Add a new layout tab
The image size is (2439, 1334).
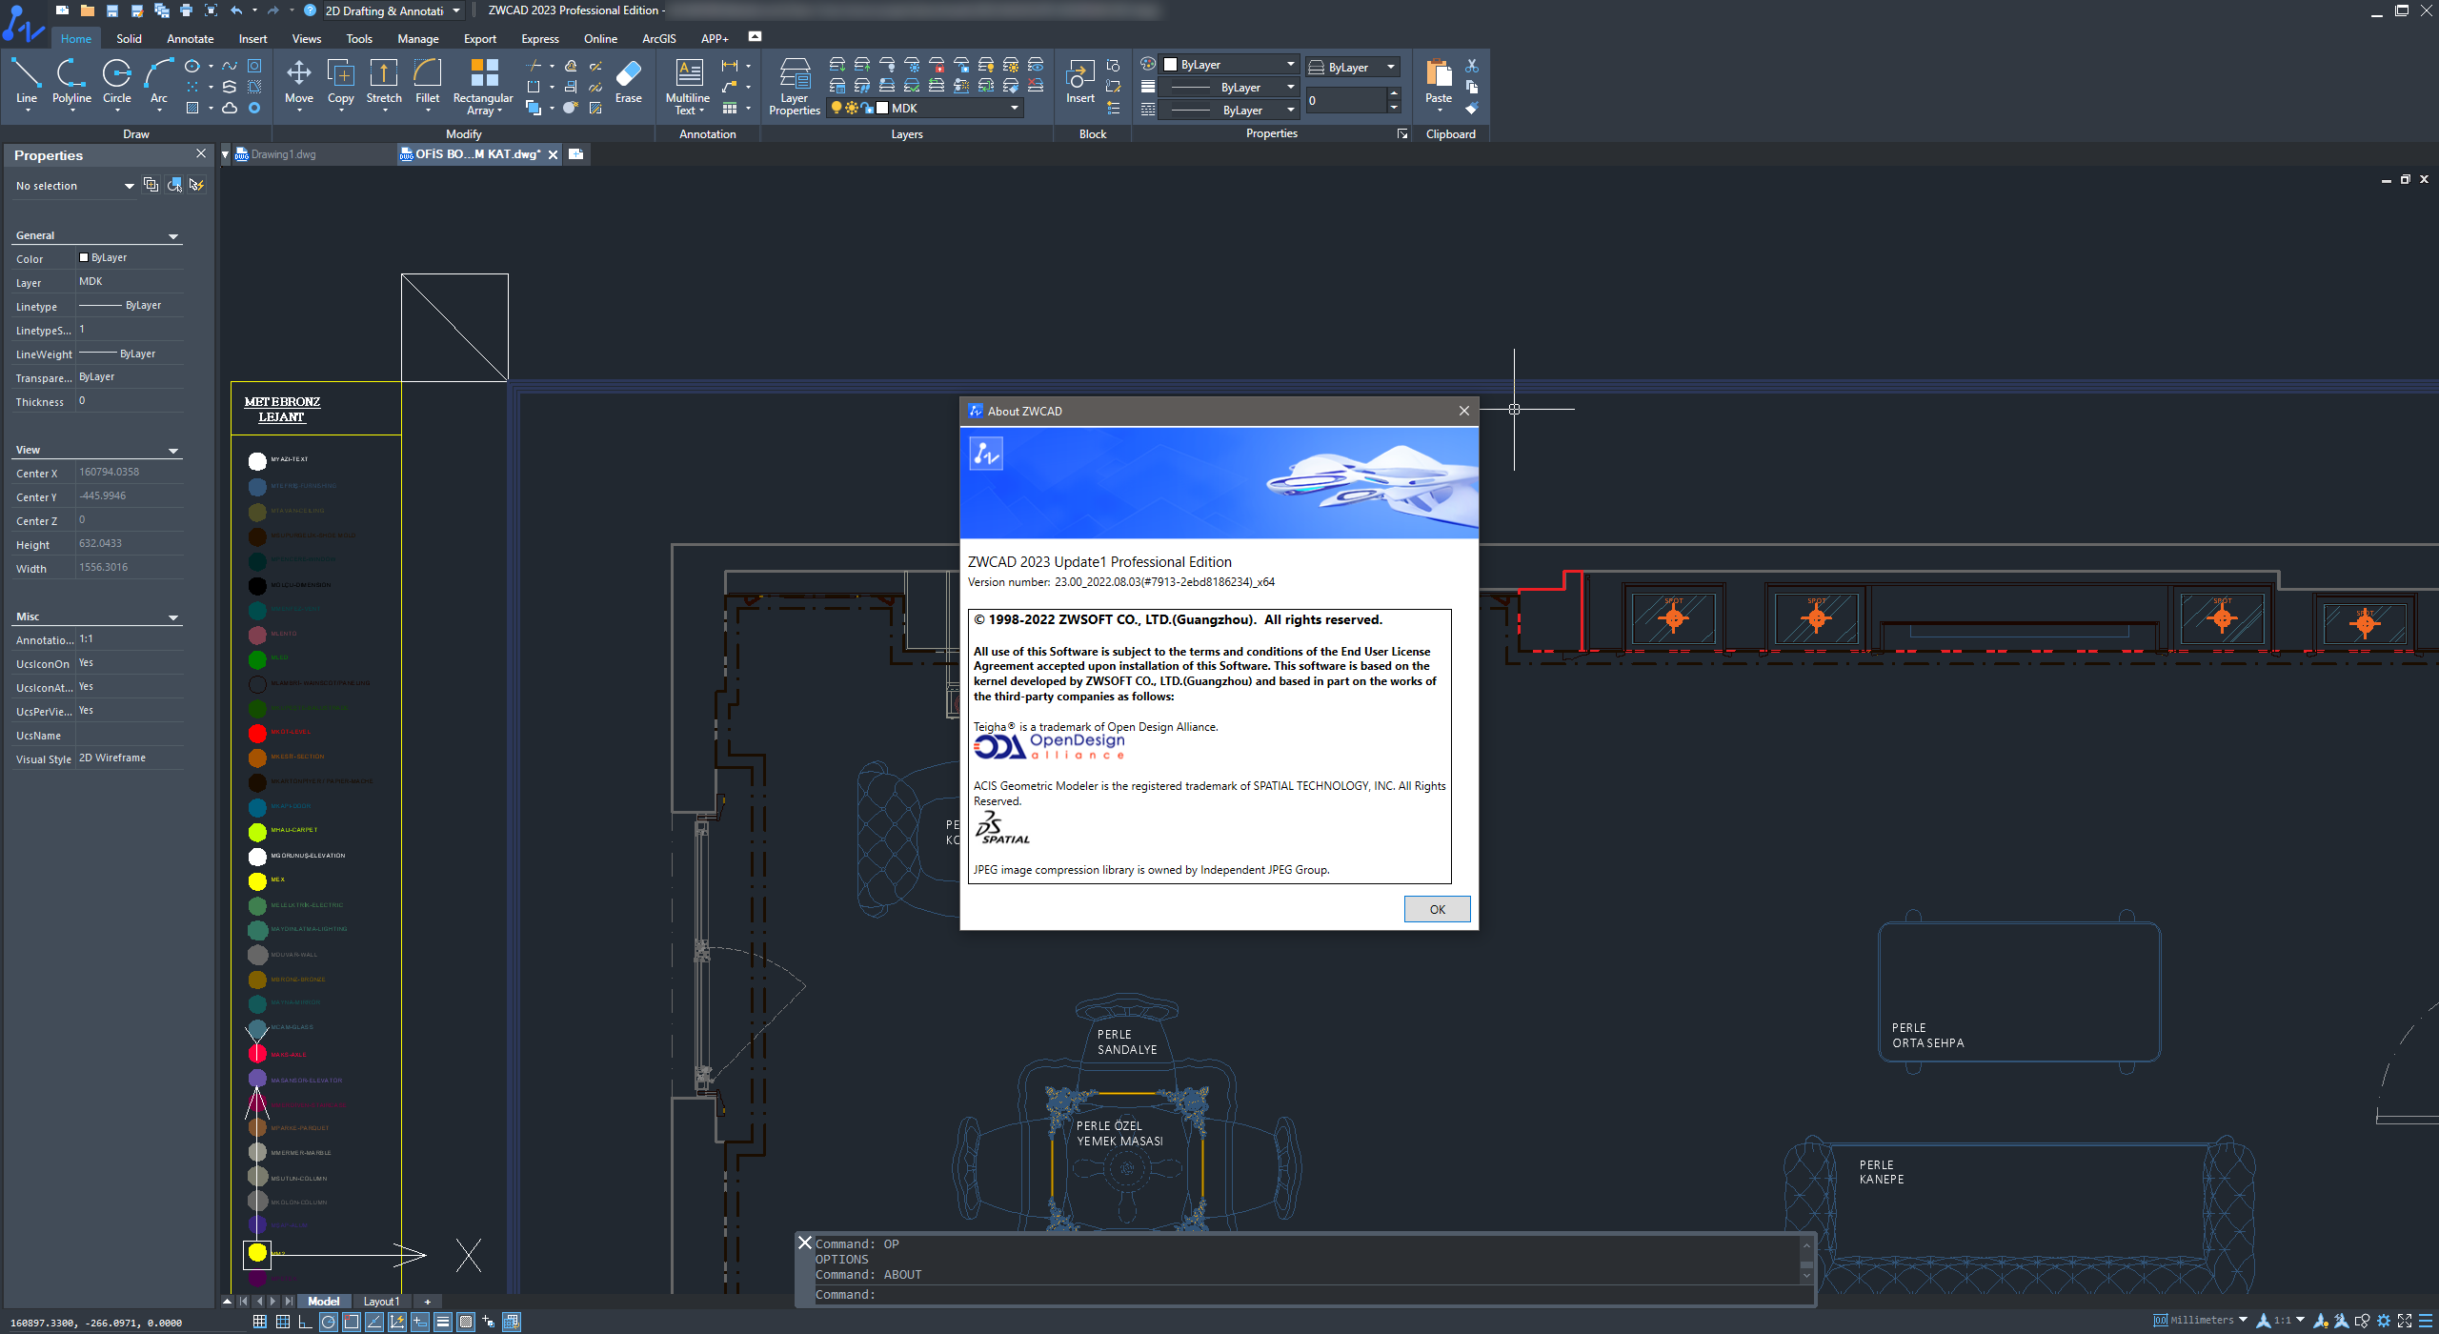click(x=428, y=1302)
